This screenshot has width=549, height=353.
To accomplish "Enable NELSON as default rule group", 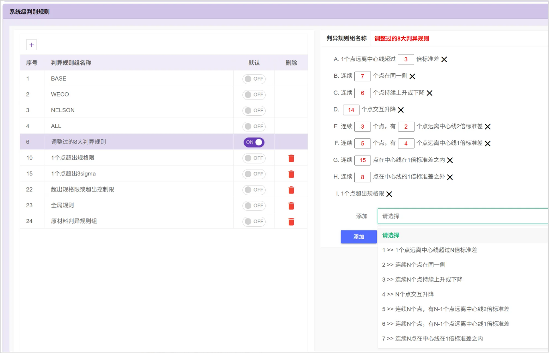I will [254, 111].
